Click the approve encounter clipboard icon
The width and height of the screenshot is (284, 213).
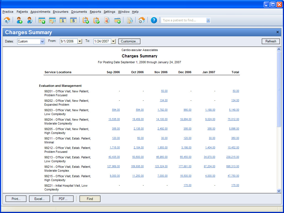[x=96, y=20]
